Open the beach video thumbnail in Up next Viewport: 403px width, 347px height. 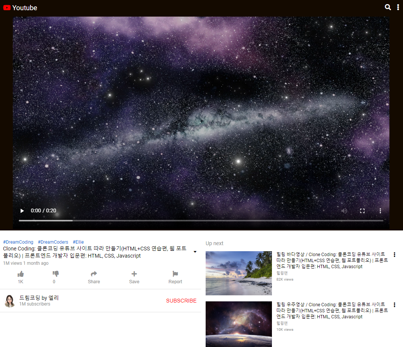tap(238, 273)
